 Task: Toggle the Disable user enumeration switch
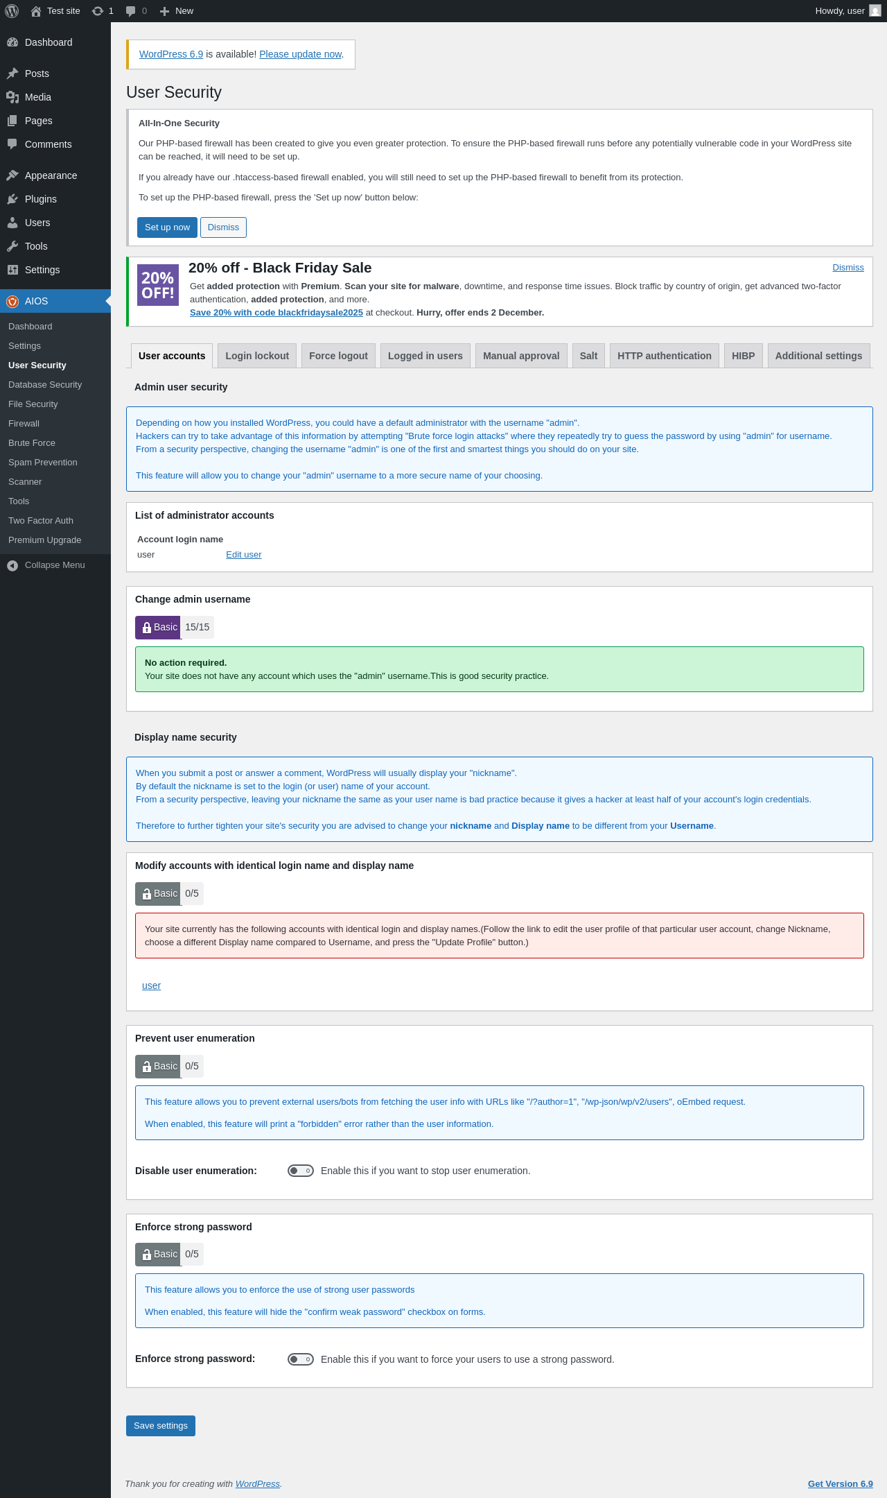[x=301, y=1171]
